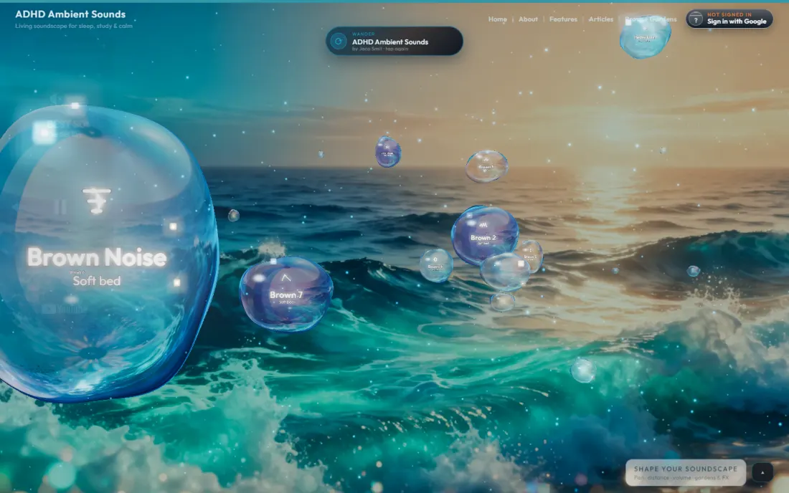Click the faint YouTube logo in large bubble
This screenshot has width=789, height=493.
pyautogui.click(x=65, y=309)
